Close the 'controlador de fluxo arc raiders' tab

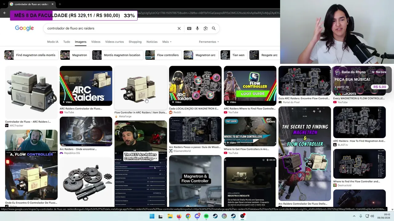(x=52, y=4)
